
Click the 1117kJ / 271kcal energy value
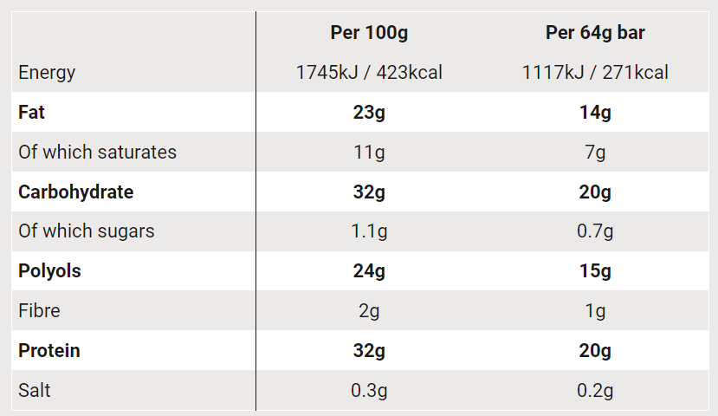595,73
